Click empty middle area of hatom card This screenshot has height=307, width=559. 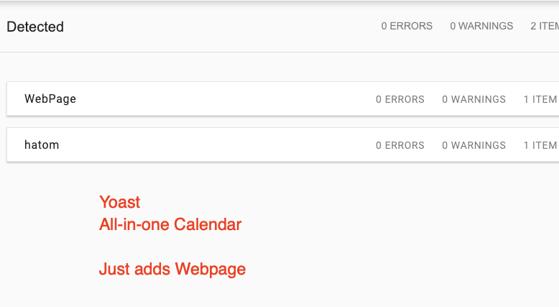[223, 145]
